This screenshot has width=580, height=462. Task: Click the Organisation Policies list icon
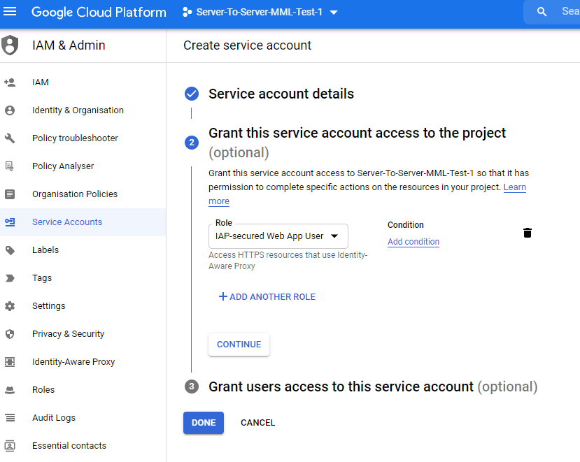(10, 194)
